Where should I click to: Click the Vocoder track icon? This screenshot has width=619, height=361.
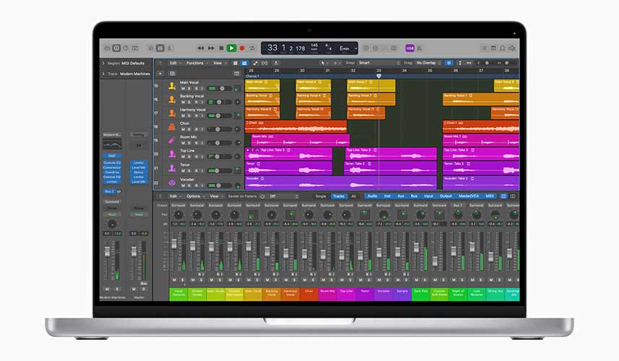172,181
